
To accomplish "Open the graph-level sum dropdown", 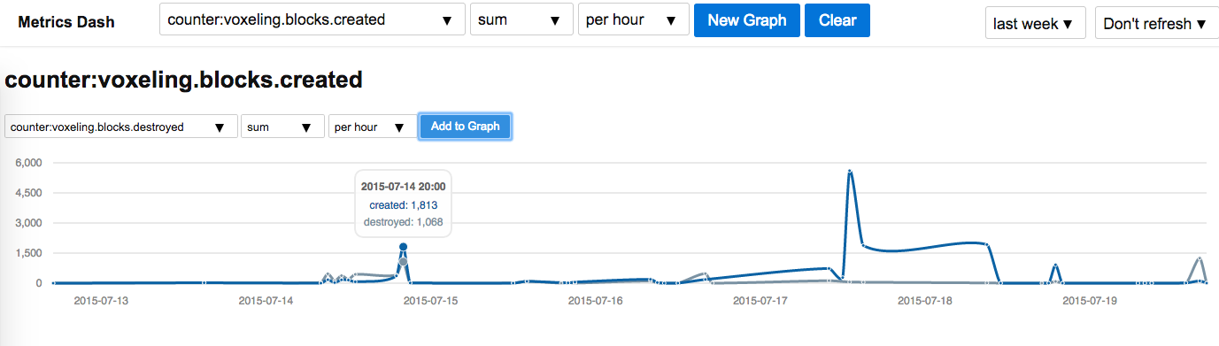I will click(282, 127).
